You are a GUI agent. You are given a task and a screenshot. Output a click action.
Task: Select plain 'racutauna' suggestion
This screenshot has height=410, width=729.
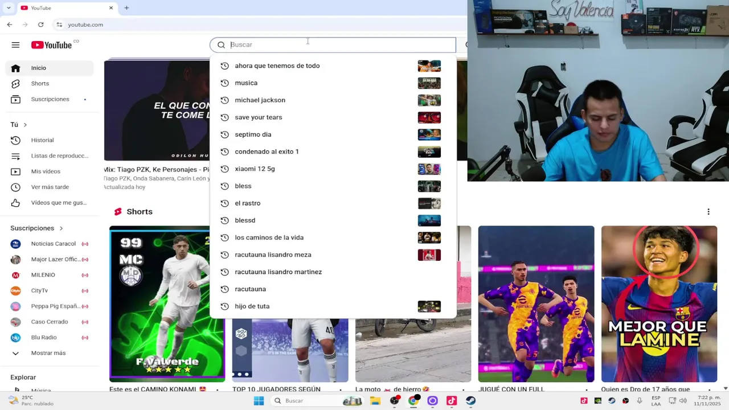333,289
